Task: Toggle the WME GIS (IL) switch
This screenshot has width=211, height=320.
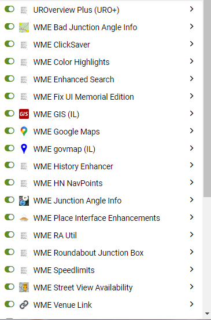Action: tap(9, 113)
